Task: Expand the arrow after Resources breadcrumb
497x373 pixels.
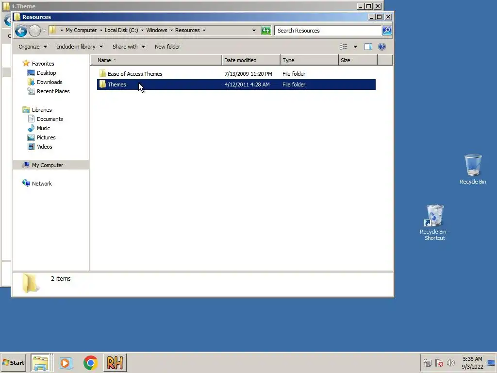Action: 204,31
